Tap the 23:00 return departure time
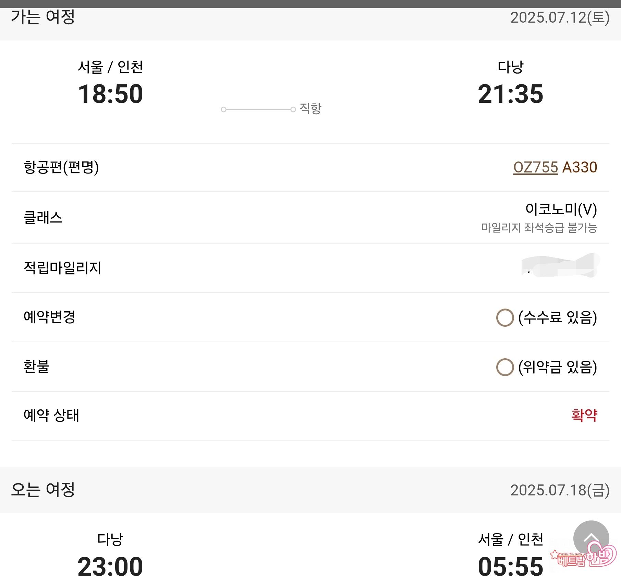621x576 pixels. [x=110, y=565]
